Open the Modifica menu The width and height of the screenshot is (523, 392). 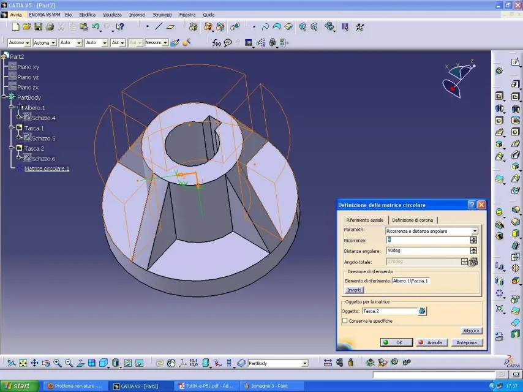pyautogui.click(x=87, y=15)
